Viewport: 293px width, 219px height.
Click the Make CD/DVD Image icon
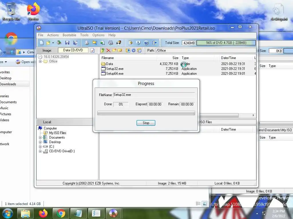coord(86,43)
